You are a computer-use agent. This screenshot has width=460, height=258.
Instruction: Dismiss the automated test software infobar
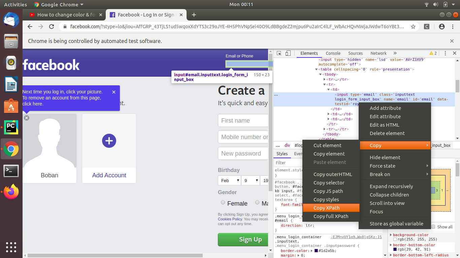(x=452, y=41)
